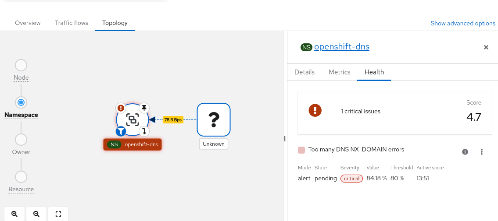Select the openshift-dns namespace node circle
Screen dimensions: 498x221
click(x=133, y=119)
